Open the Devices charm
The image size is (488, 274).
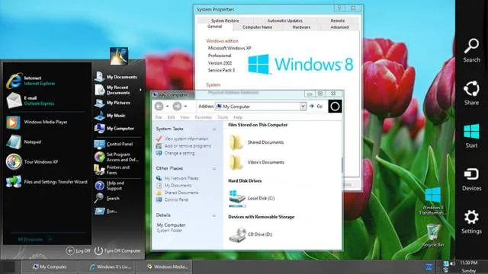[x=471, y=180]
